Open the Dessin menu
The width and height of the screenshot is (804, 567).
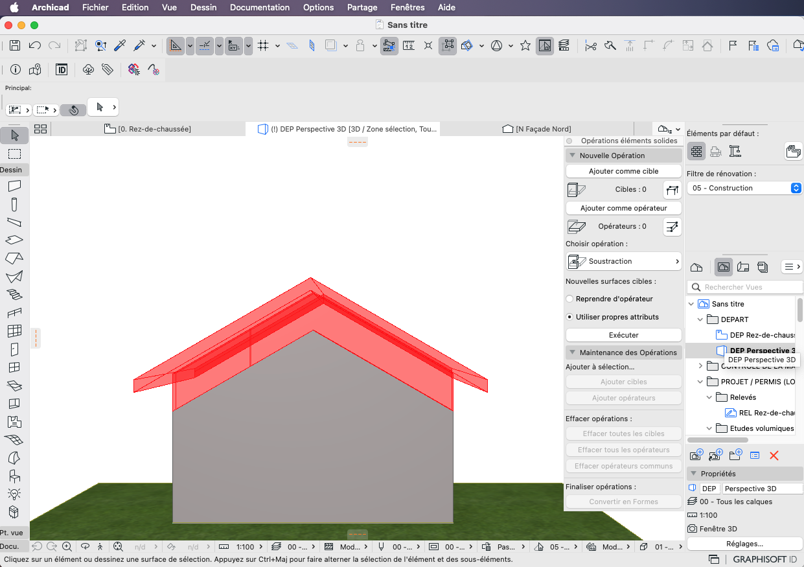203,7
